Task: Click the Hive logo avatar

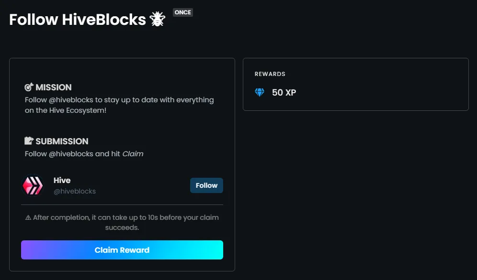Action: coord(33,185)
